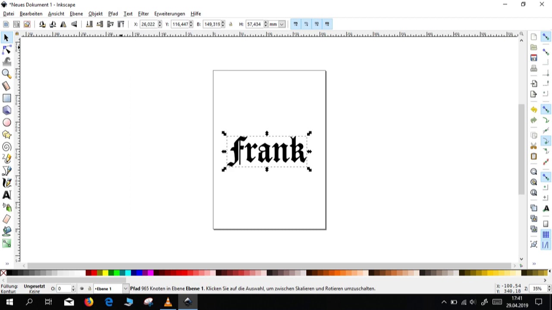
Task: Click the yellow Undo arrow
Action: (x=534, y=109)
